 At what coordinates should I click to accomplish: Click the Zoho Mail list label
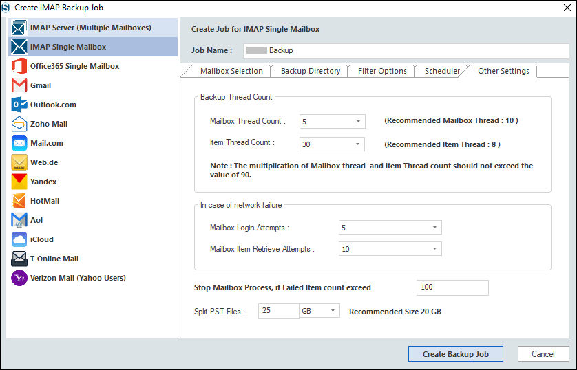49,124
